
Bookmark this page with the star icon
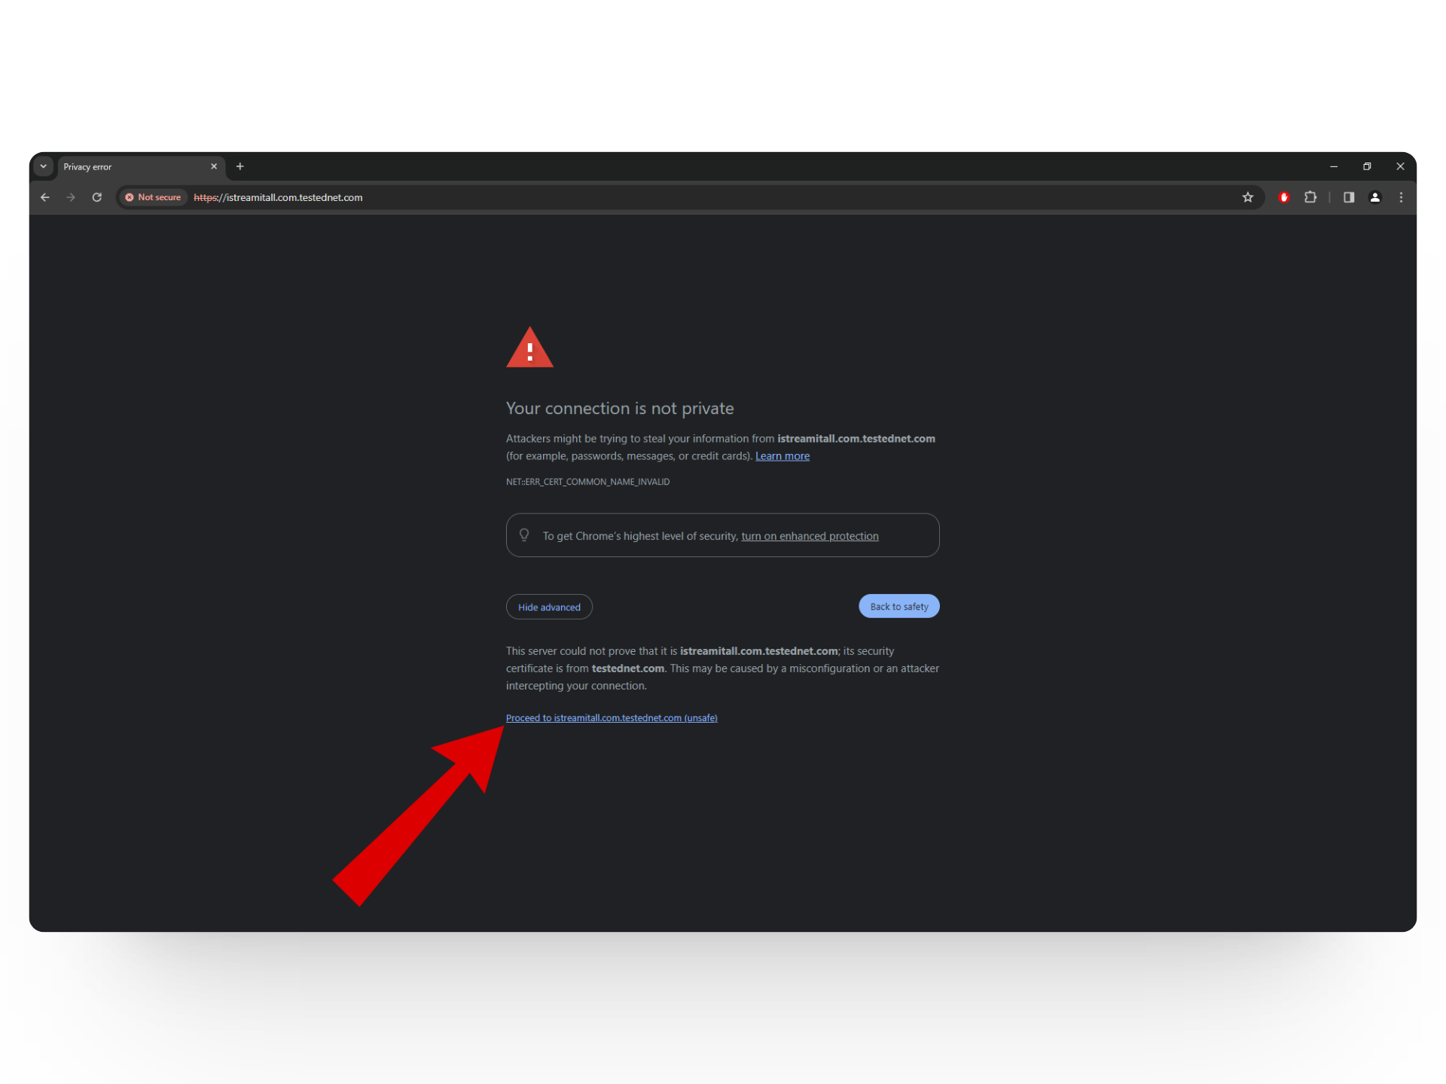pyautogui.click(x=1248, y=197)
